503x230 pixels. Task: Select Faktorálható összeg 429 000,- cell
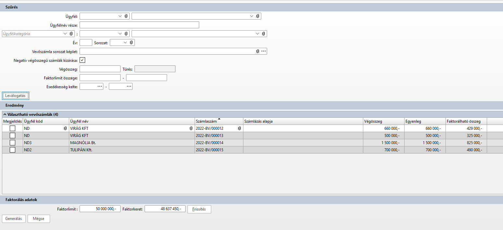coord(466,129)
